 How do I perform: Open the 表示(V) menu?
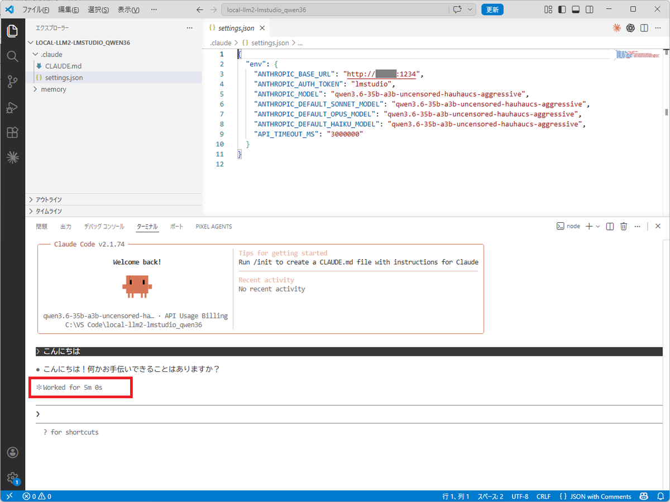[128, 9]
